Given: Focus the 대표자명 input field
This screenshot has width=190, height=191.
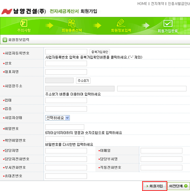Looking at the screenshot, I should point(66,72).
